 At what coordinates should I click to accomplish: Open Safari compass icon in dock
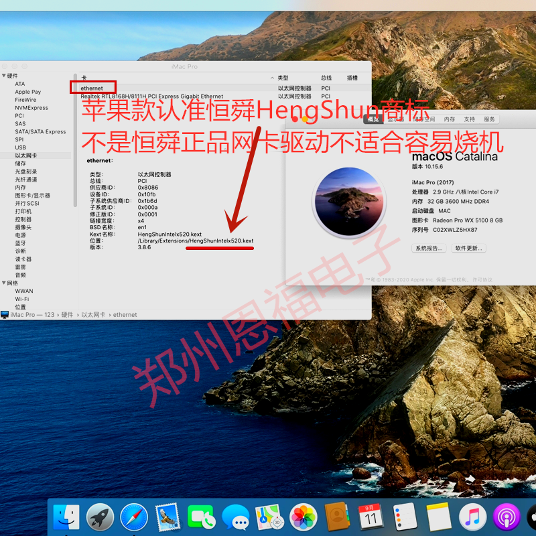point(134,517)
